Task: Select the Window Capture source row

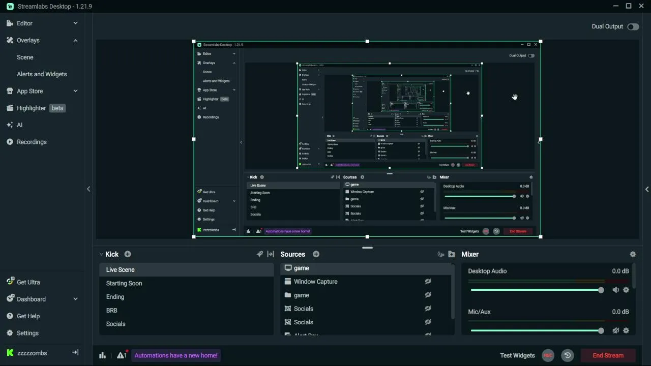Action: pos(365,282)
